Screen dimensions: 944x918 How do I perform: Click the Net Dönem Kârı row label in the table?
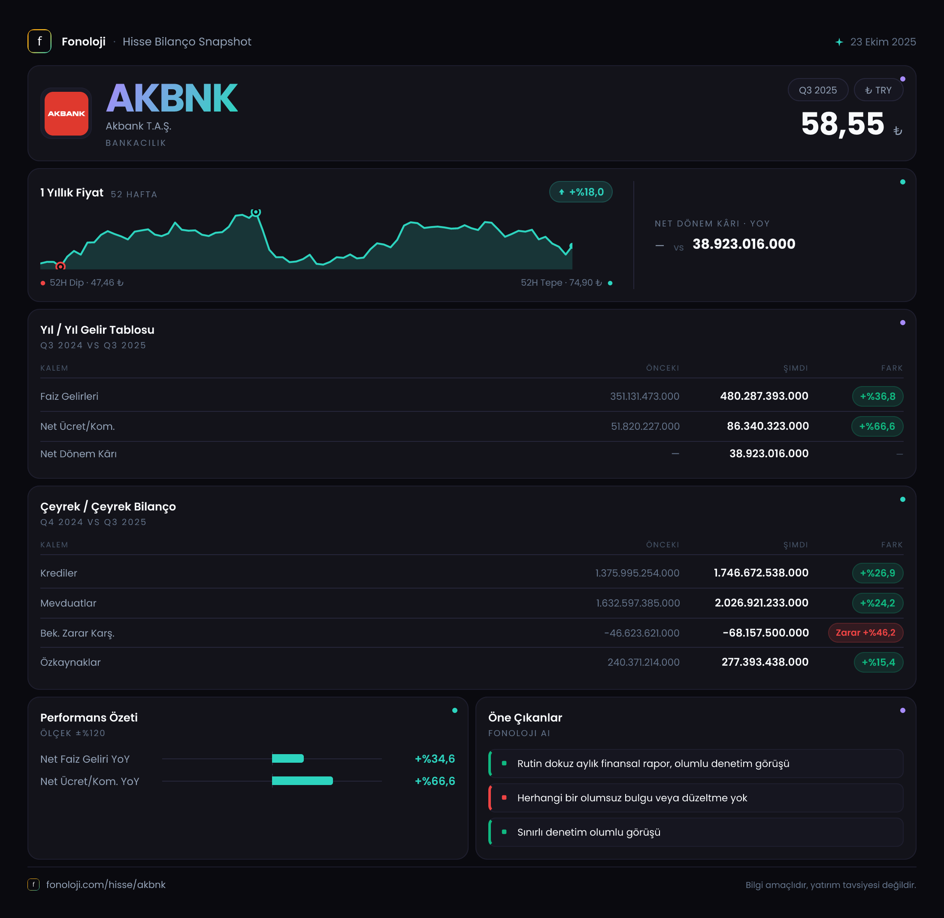[79, 454]
